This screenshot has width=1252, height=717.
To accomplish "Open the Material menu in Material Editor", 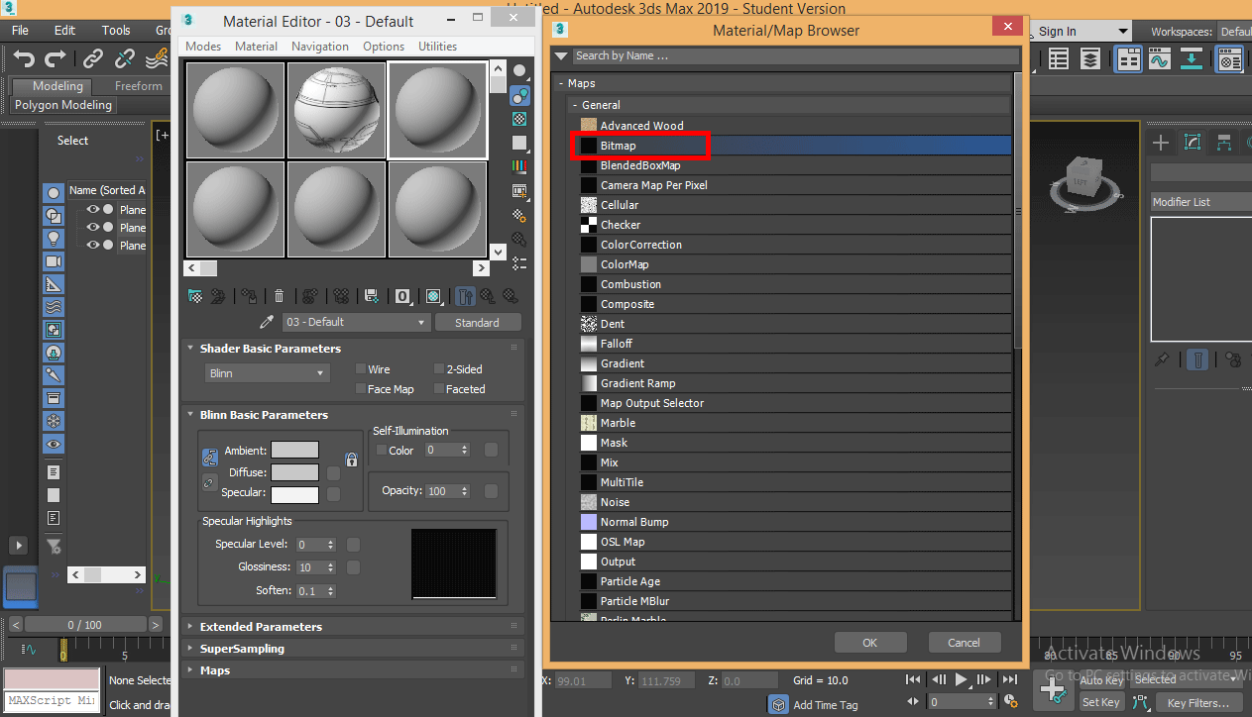I will tap(256, 46).
